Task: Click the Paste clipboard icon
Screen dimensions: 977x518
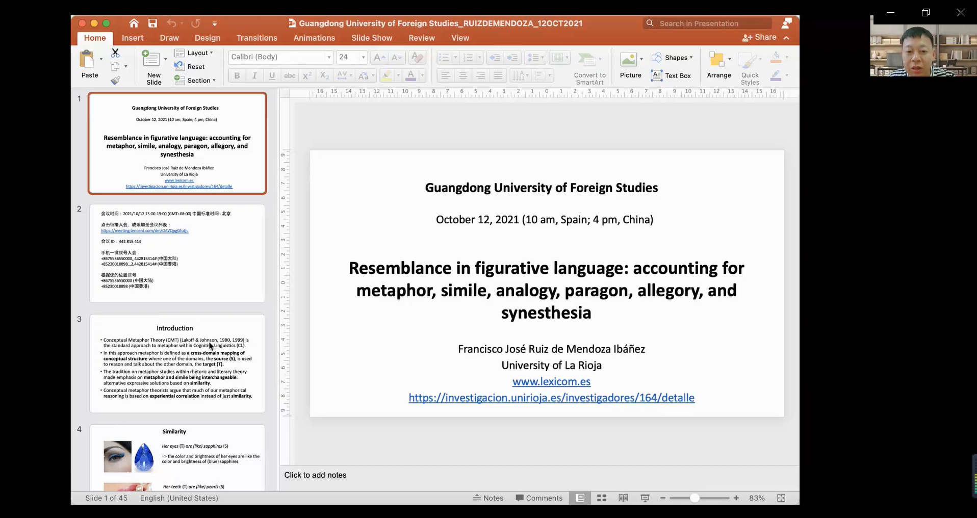Action: [88, 60]
